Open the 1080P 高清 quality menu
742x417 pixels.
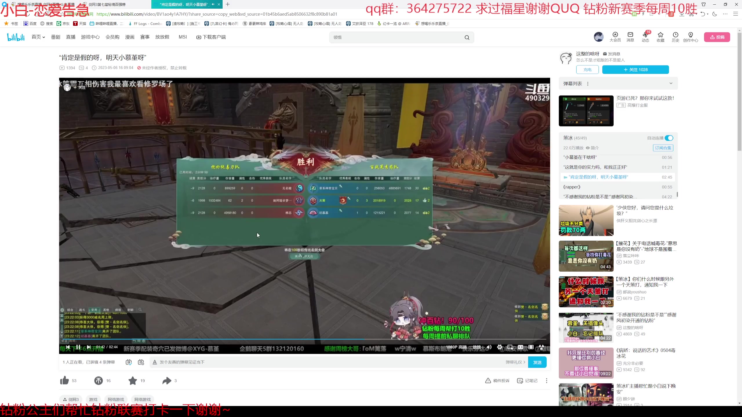coord(456,347)
